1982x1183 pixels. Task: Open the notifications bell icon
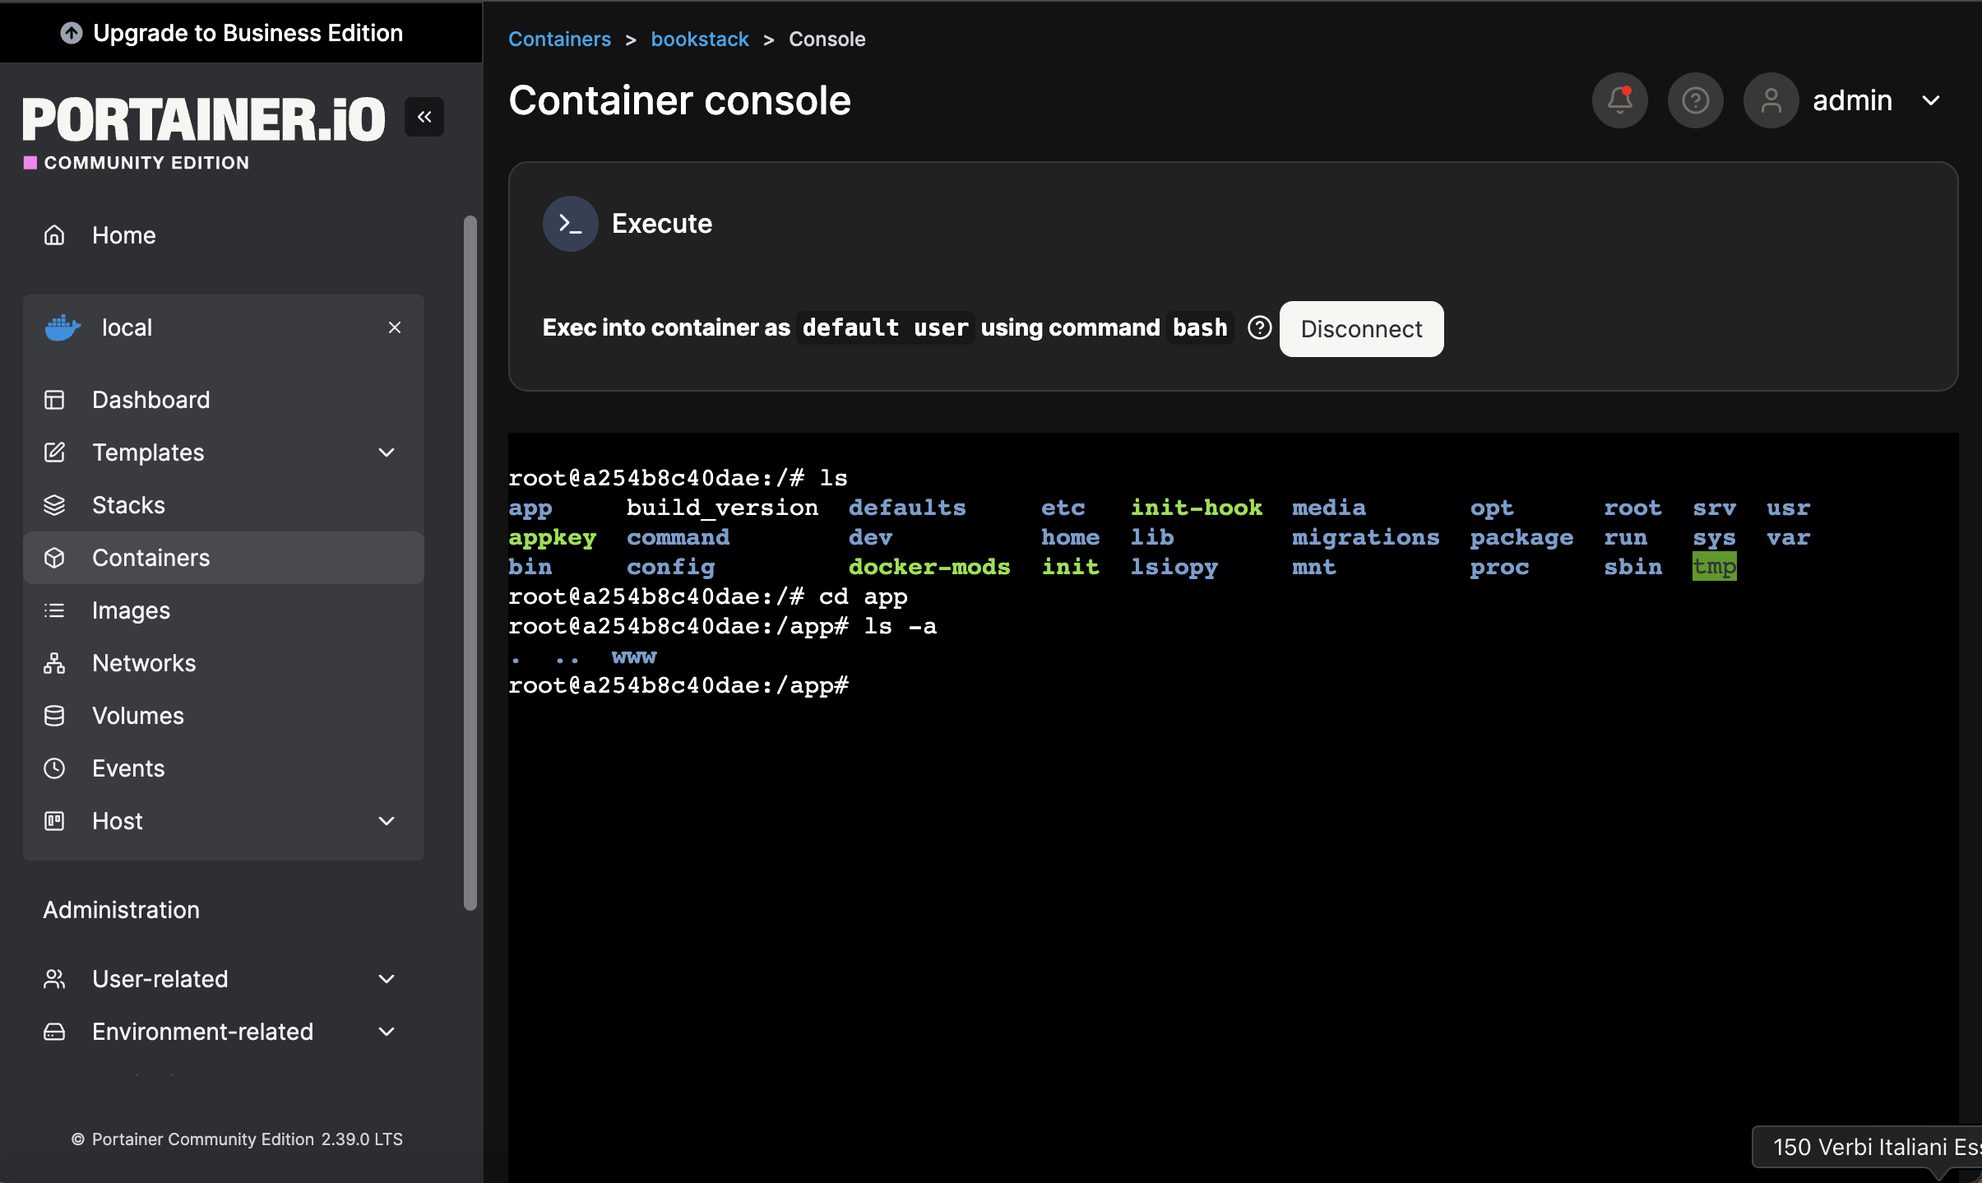[x=1619, y=100]
